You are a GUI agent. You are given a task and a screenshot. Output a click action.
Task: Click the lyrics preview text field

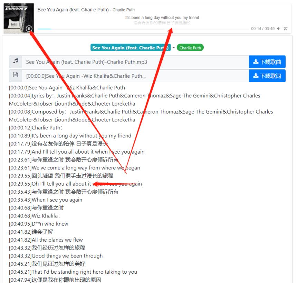(x=135, y=76)
